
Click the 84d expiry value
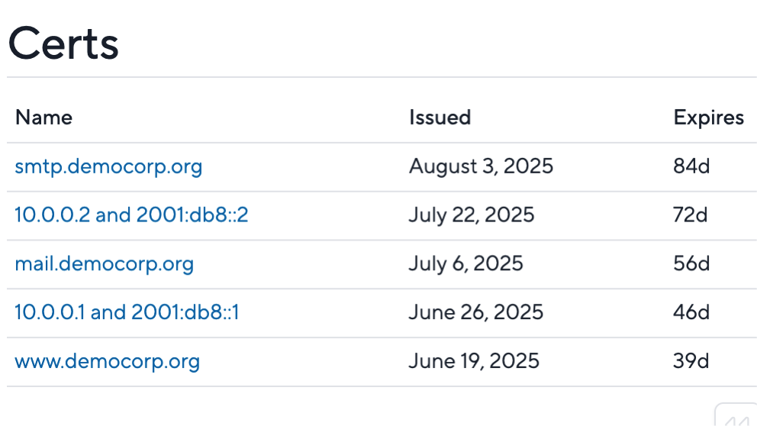pyautogui.click(x=691, y=166)
